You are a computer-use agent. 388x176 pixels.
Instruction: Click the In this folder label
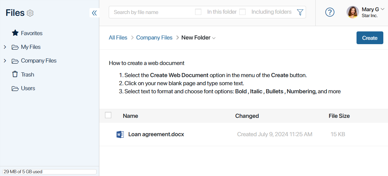222,12
